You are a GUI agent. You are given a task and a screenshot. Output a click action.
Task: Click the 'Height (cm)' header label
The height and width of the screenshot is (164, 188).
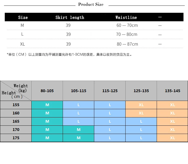[x=12, y=95]
